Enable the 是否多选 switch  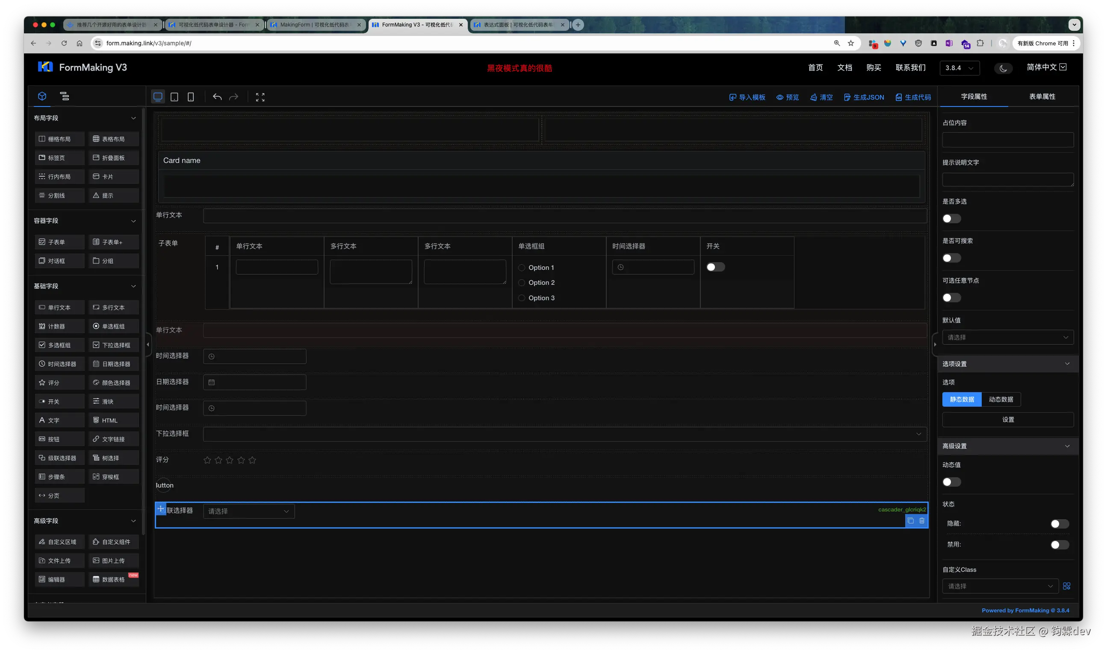point(951,219)
